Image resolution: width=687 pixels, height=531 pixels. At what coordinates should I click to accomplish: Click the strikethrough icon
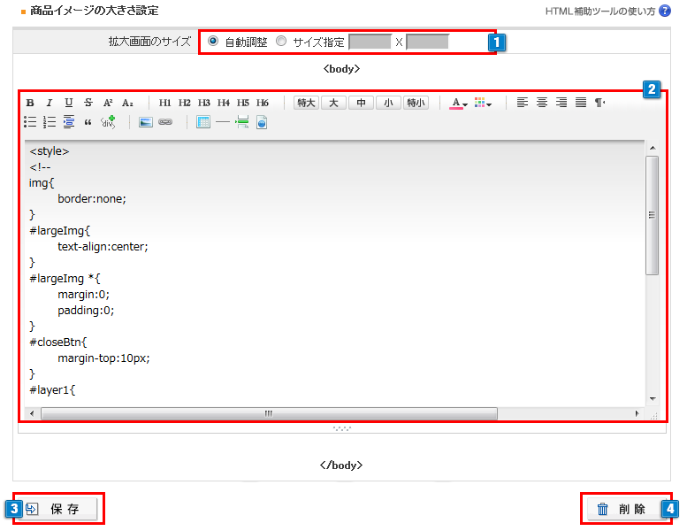(x=88, y=103)
